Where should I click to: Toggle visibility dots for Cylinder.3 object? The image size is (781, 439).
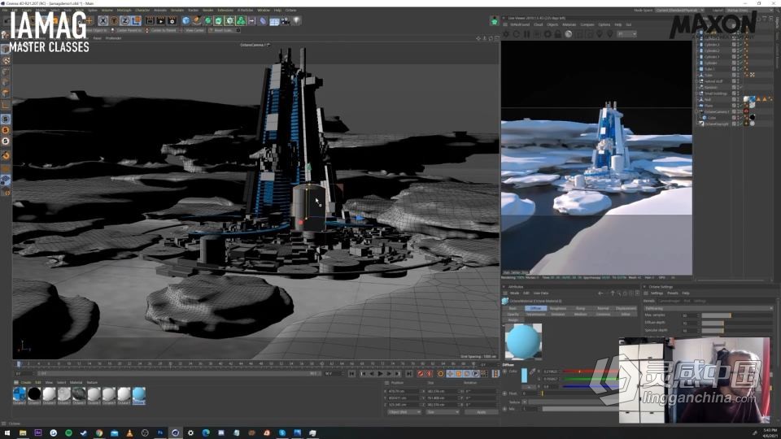pyautogui.click(x=739, y=44)
